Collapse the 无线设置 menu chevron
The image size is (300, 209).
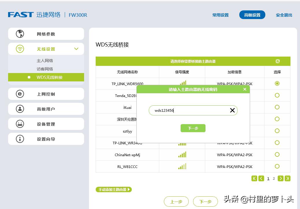76,49
